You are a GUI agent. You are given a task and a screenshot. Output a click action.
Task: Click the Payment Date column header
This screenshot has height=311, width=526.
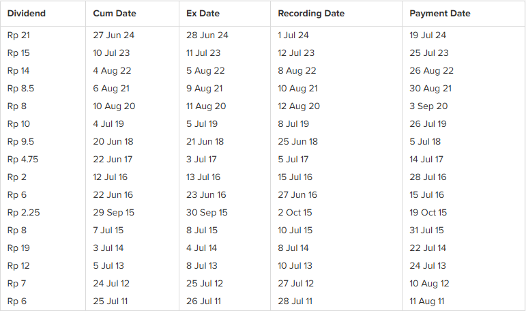[440, 14]
